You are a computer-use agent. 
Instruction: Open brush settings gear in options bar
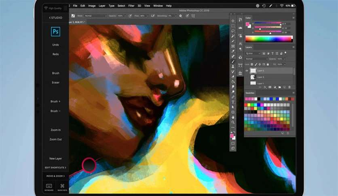click(181, 16)
